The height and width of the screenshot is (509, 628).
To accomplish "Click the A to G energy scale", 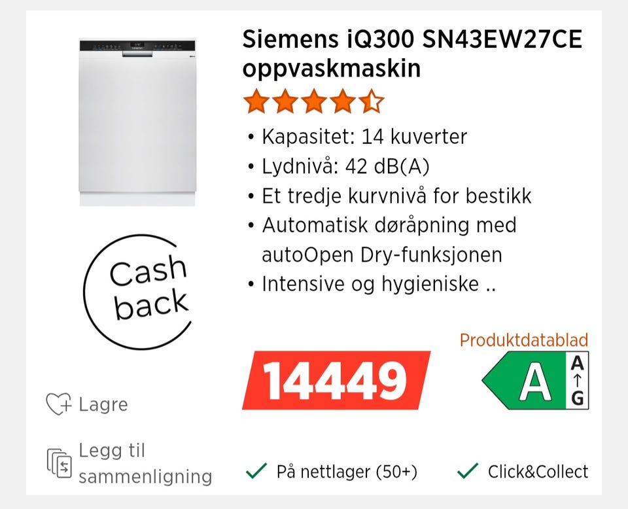I will coord(577,381).
